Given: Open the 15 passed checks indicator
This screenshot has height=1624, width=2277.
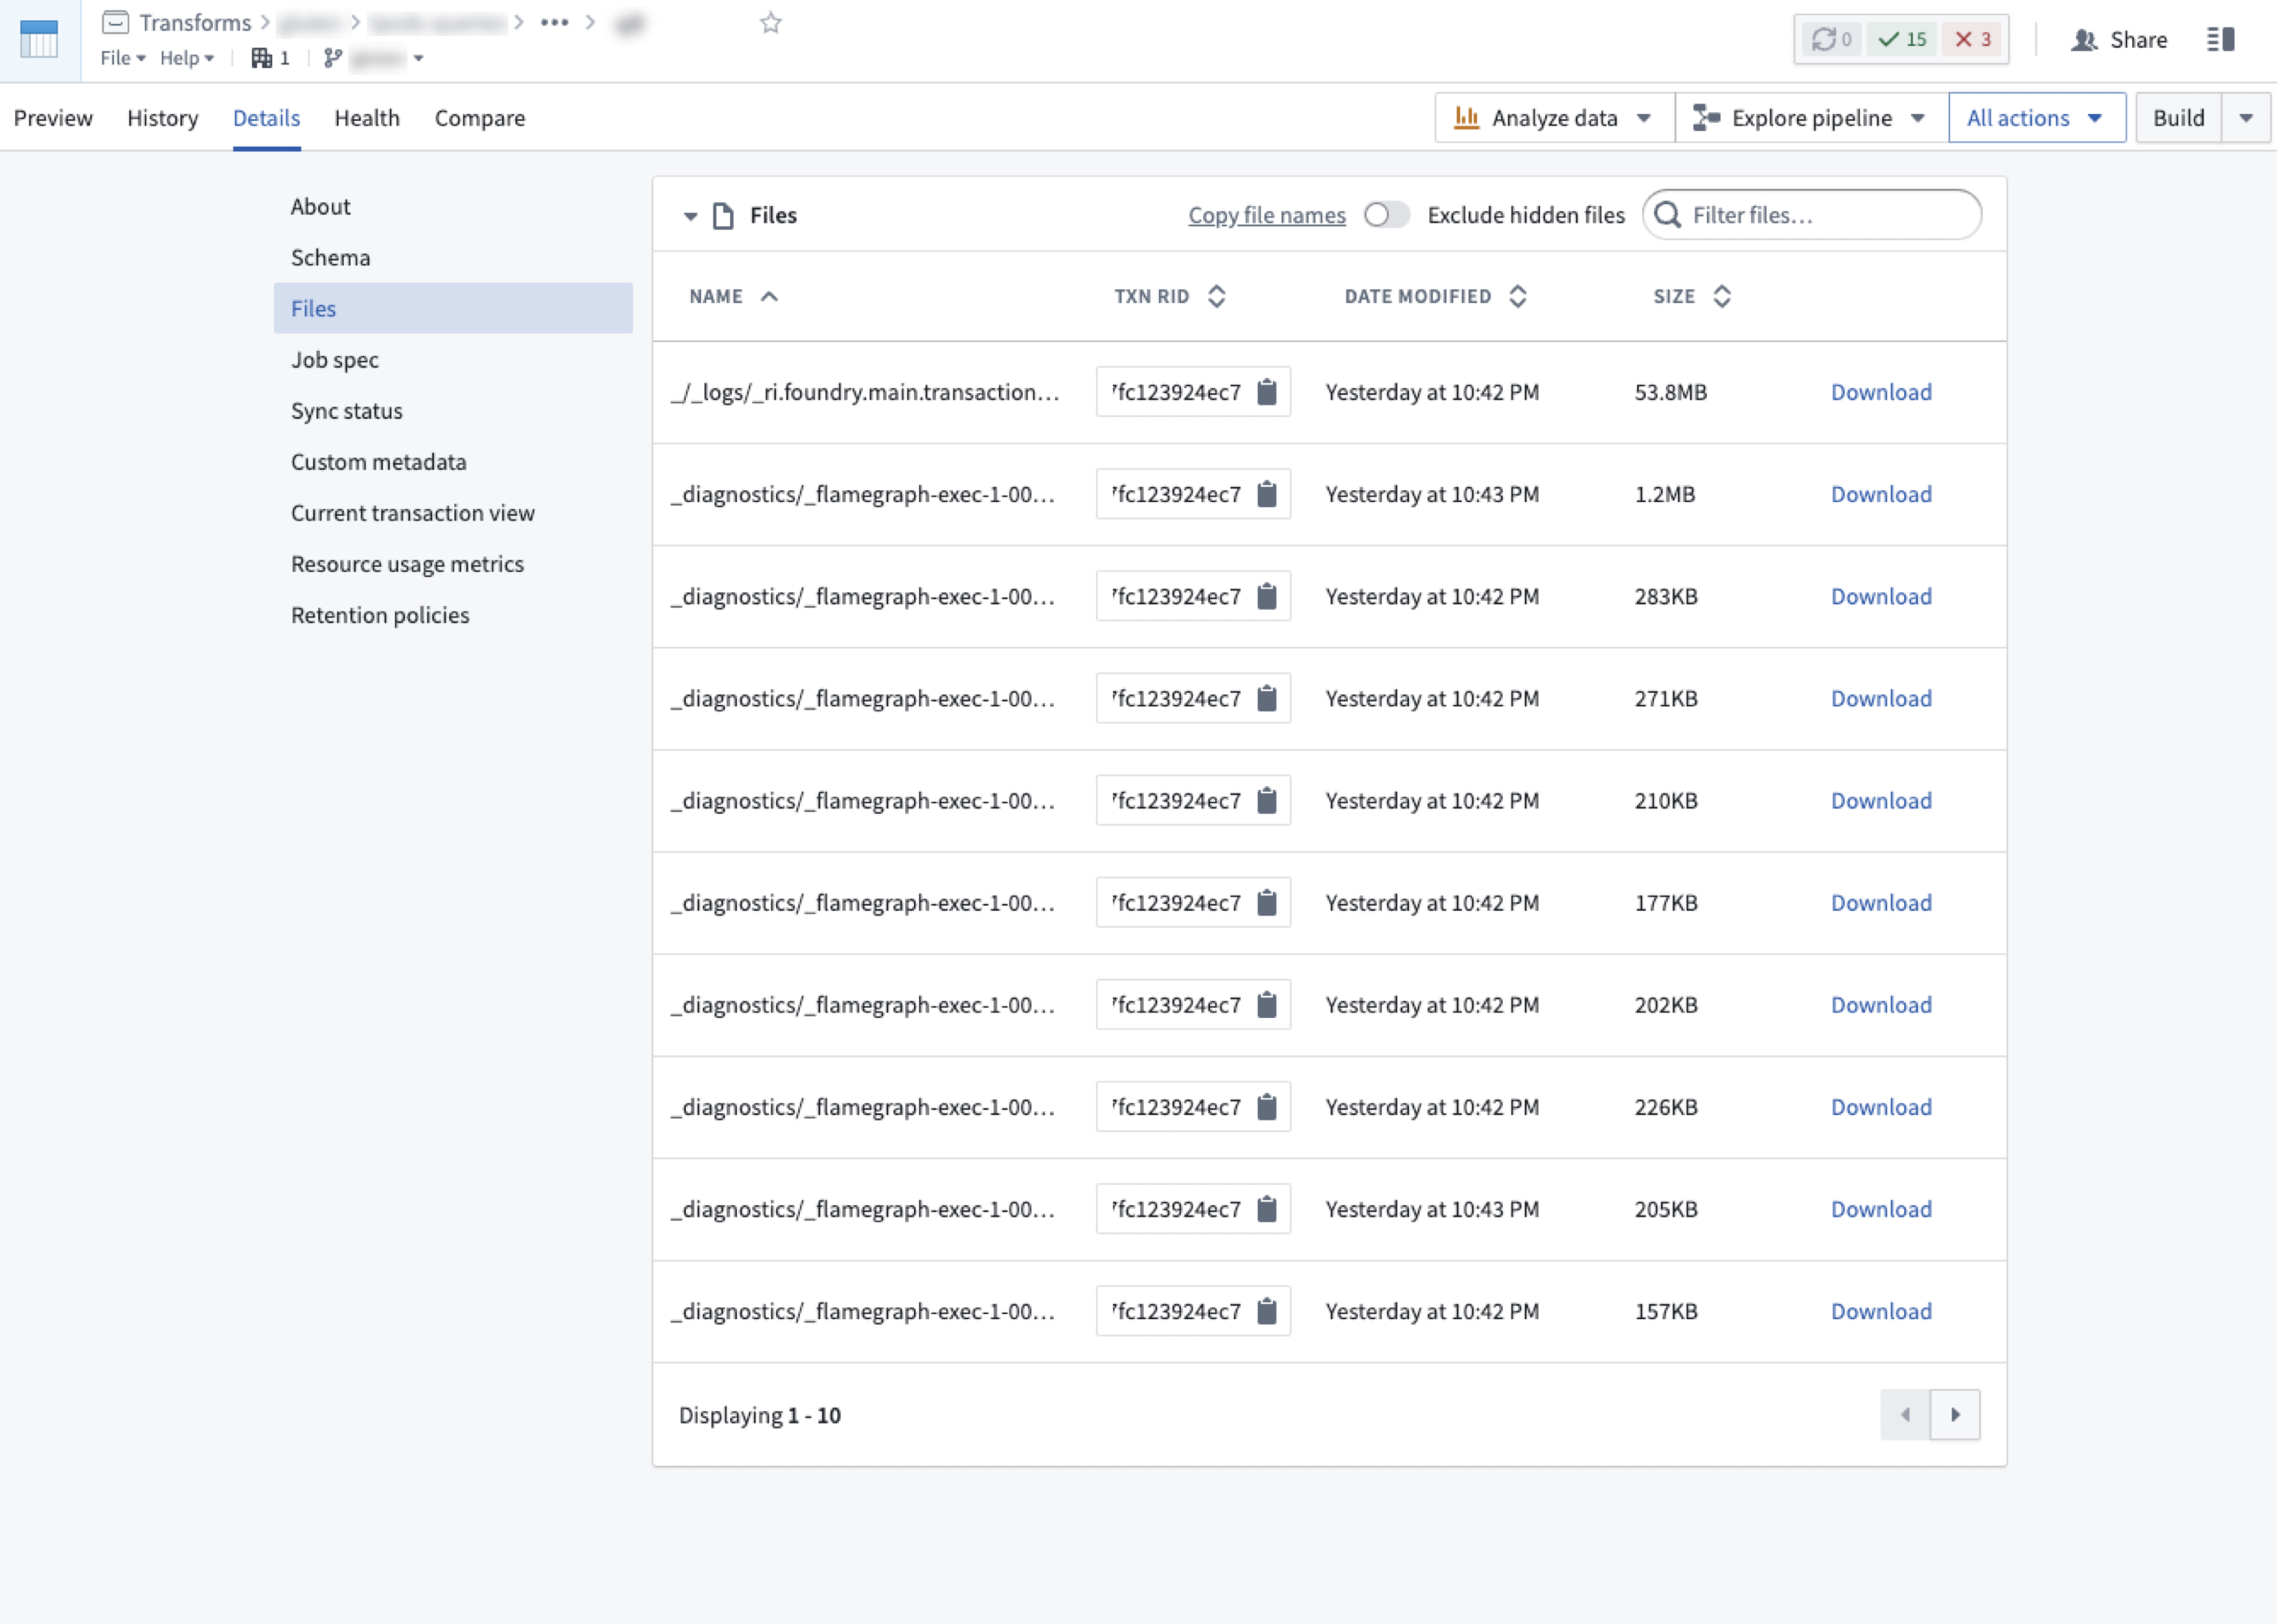Looking at the screenshot, I should (1902, 39).
